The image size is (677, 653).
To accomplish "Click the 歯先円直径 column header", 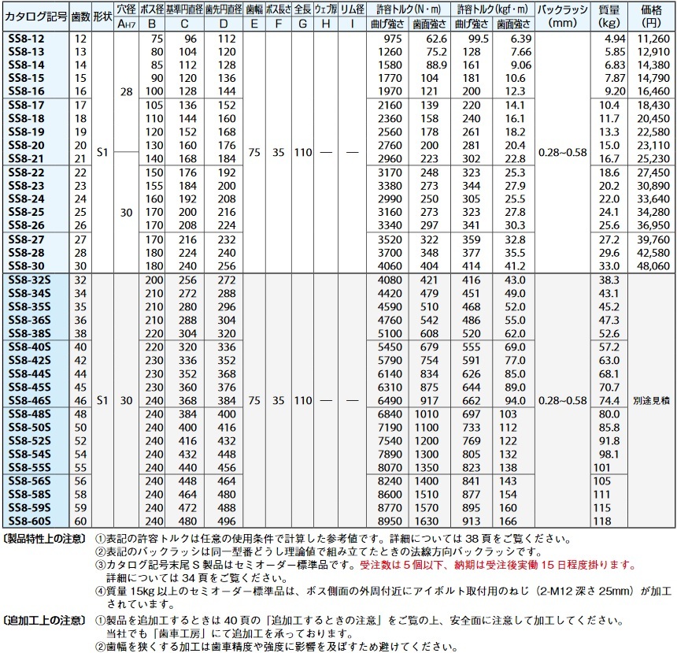I will 224,9.
